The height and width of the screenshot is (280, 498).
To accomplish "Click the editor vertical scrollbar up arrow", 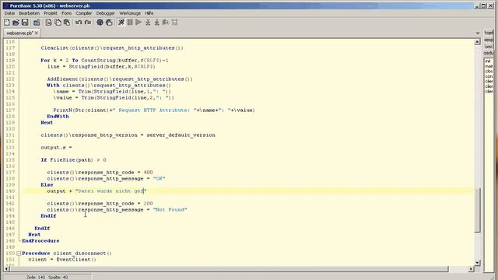I will 477,42.
